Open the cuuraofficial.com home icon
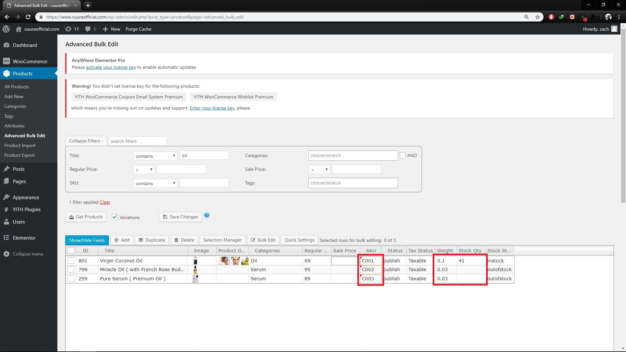The height and width of the screenshot is (352, 626). (x=19, y=29)
